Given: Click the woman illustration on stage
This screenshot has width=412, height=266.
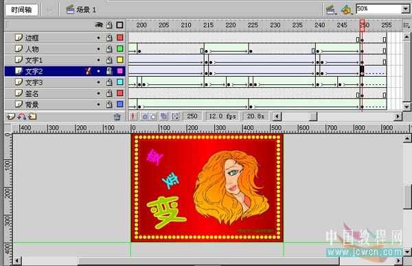Looking at the screenshot, I should [231, 187].
